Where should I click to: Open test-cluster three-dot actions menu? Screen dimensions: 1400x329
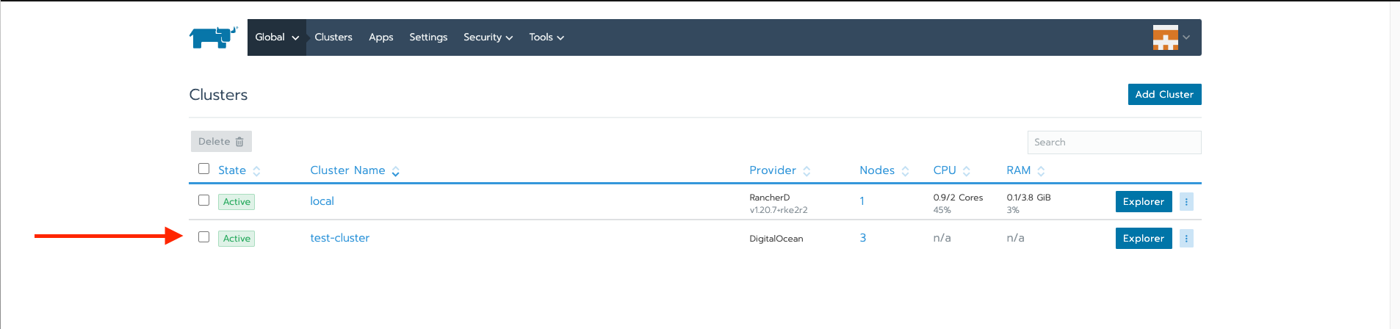(x=1186, y=239)
